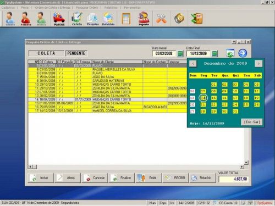275x206 pixels.
Task: Open the green-shirt person toolbar icon
Action: [x=41, y=19]
